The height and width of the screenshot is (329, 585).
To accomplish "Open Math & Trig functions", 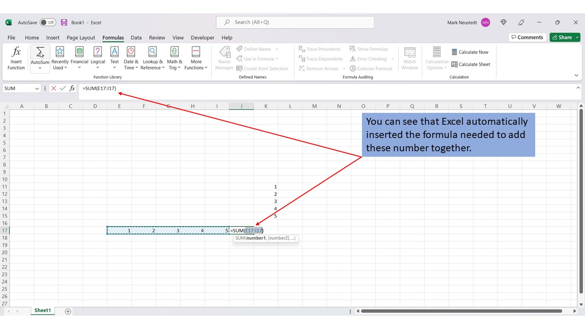I will pos(174,57).
